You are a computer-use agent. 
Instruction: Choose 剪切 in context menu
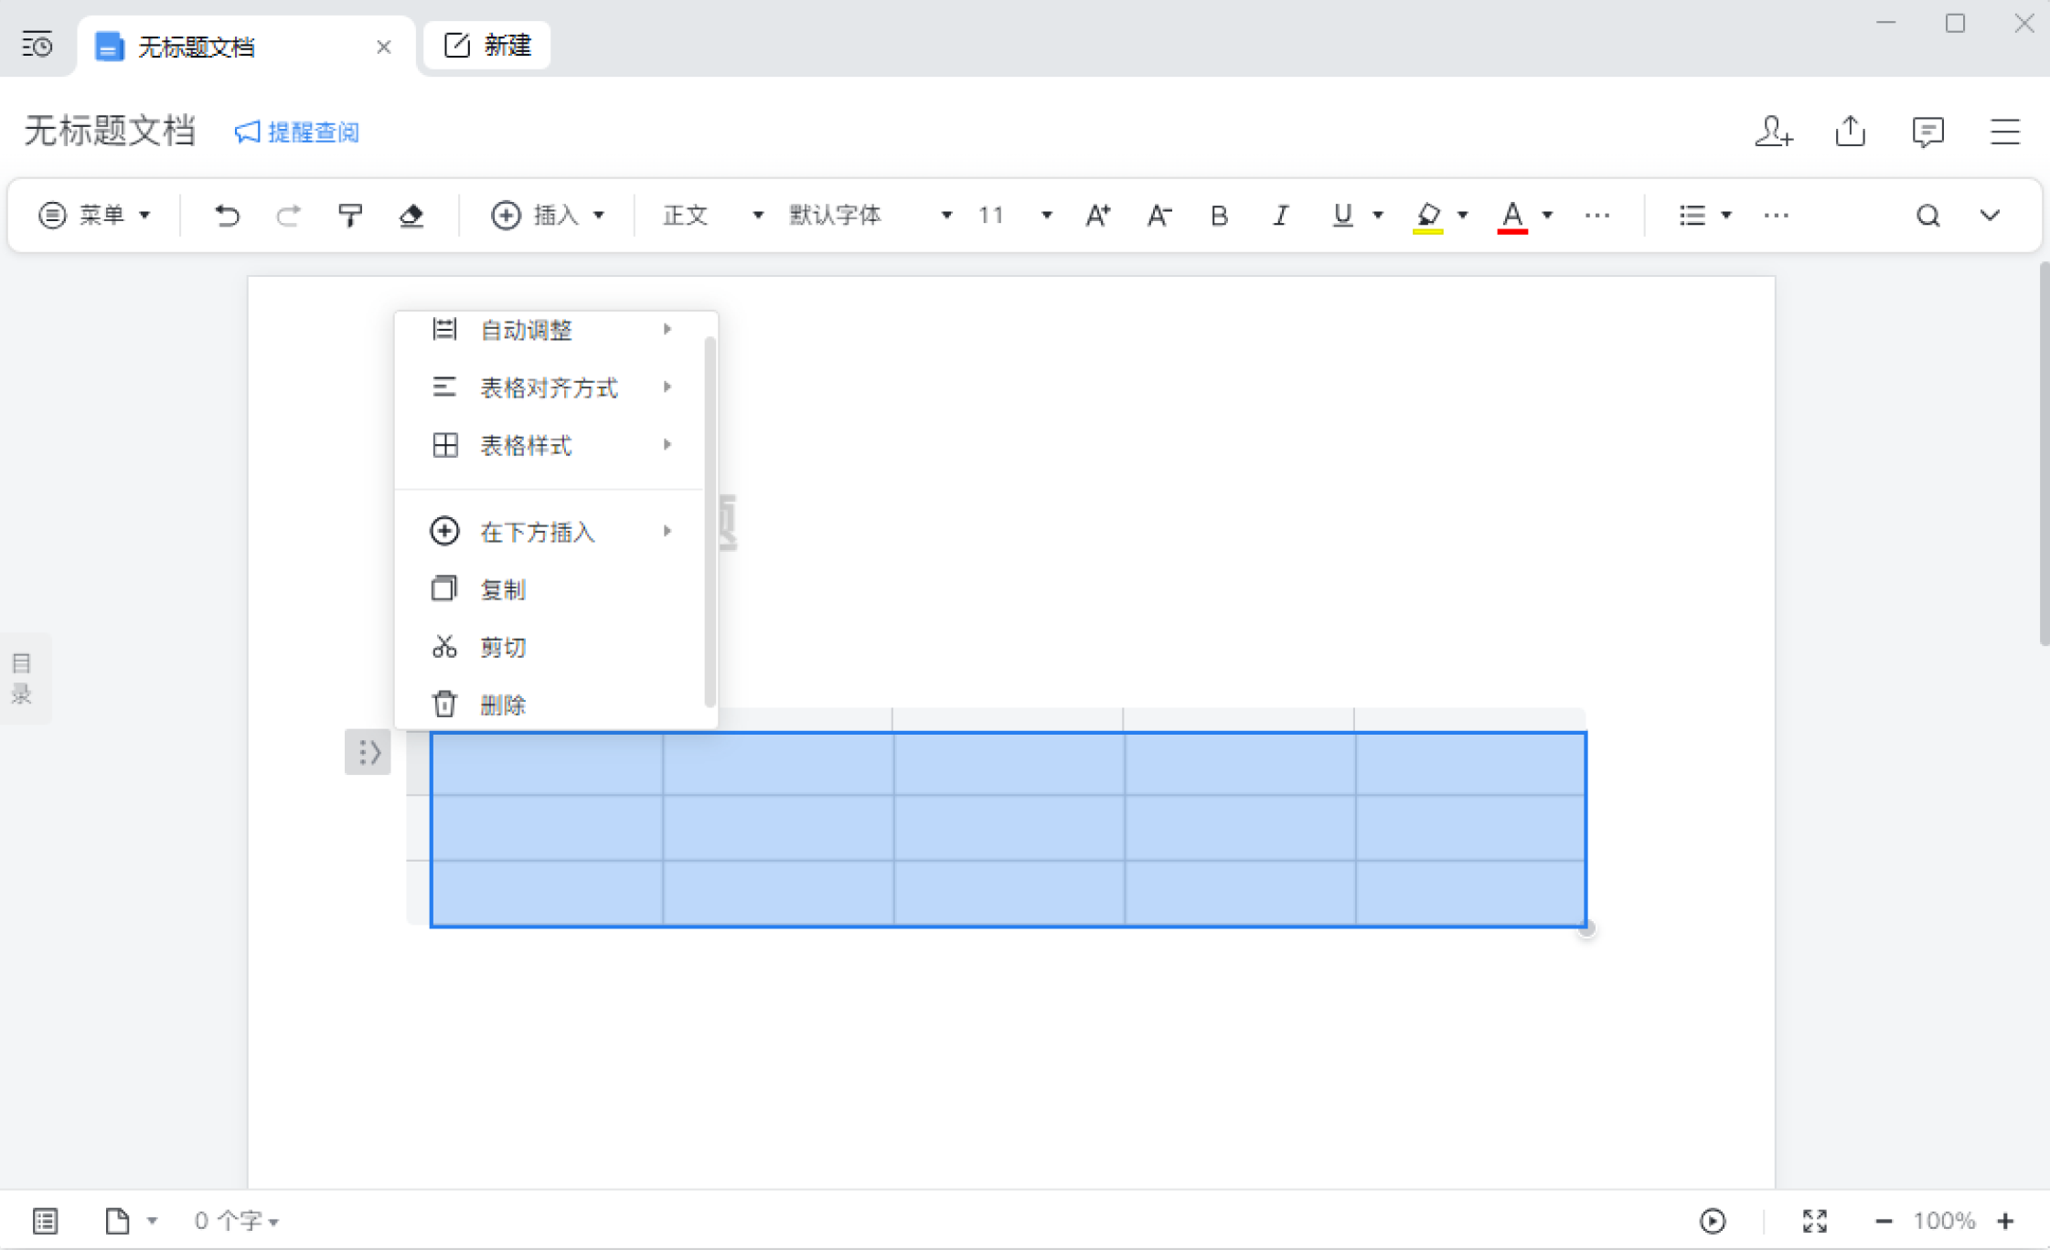tap(550, 647)
